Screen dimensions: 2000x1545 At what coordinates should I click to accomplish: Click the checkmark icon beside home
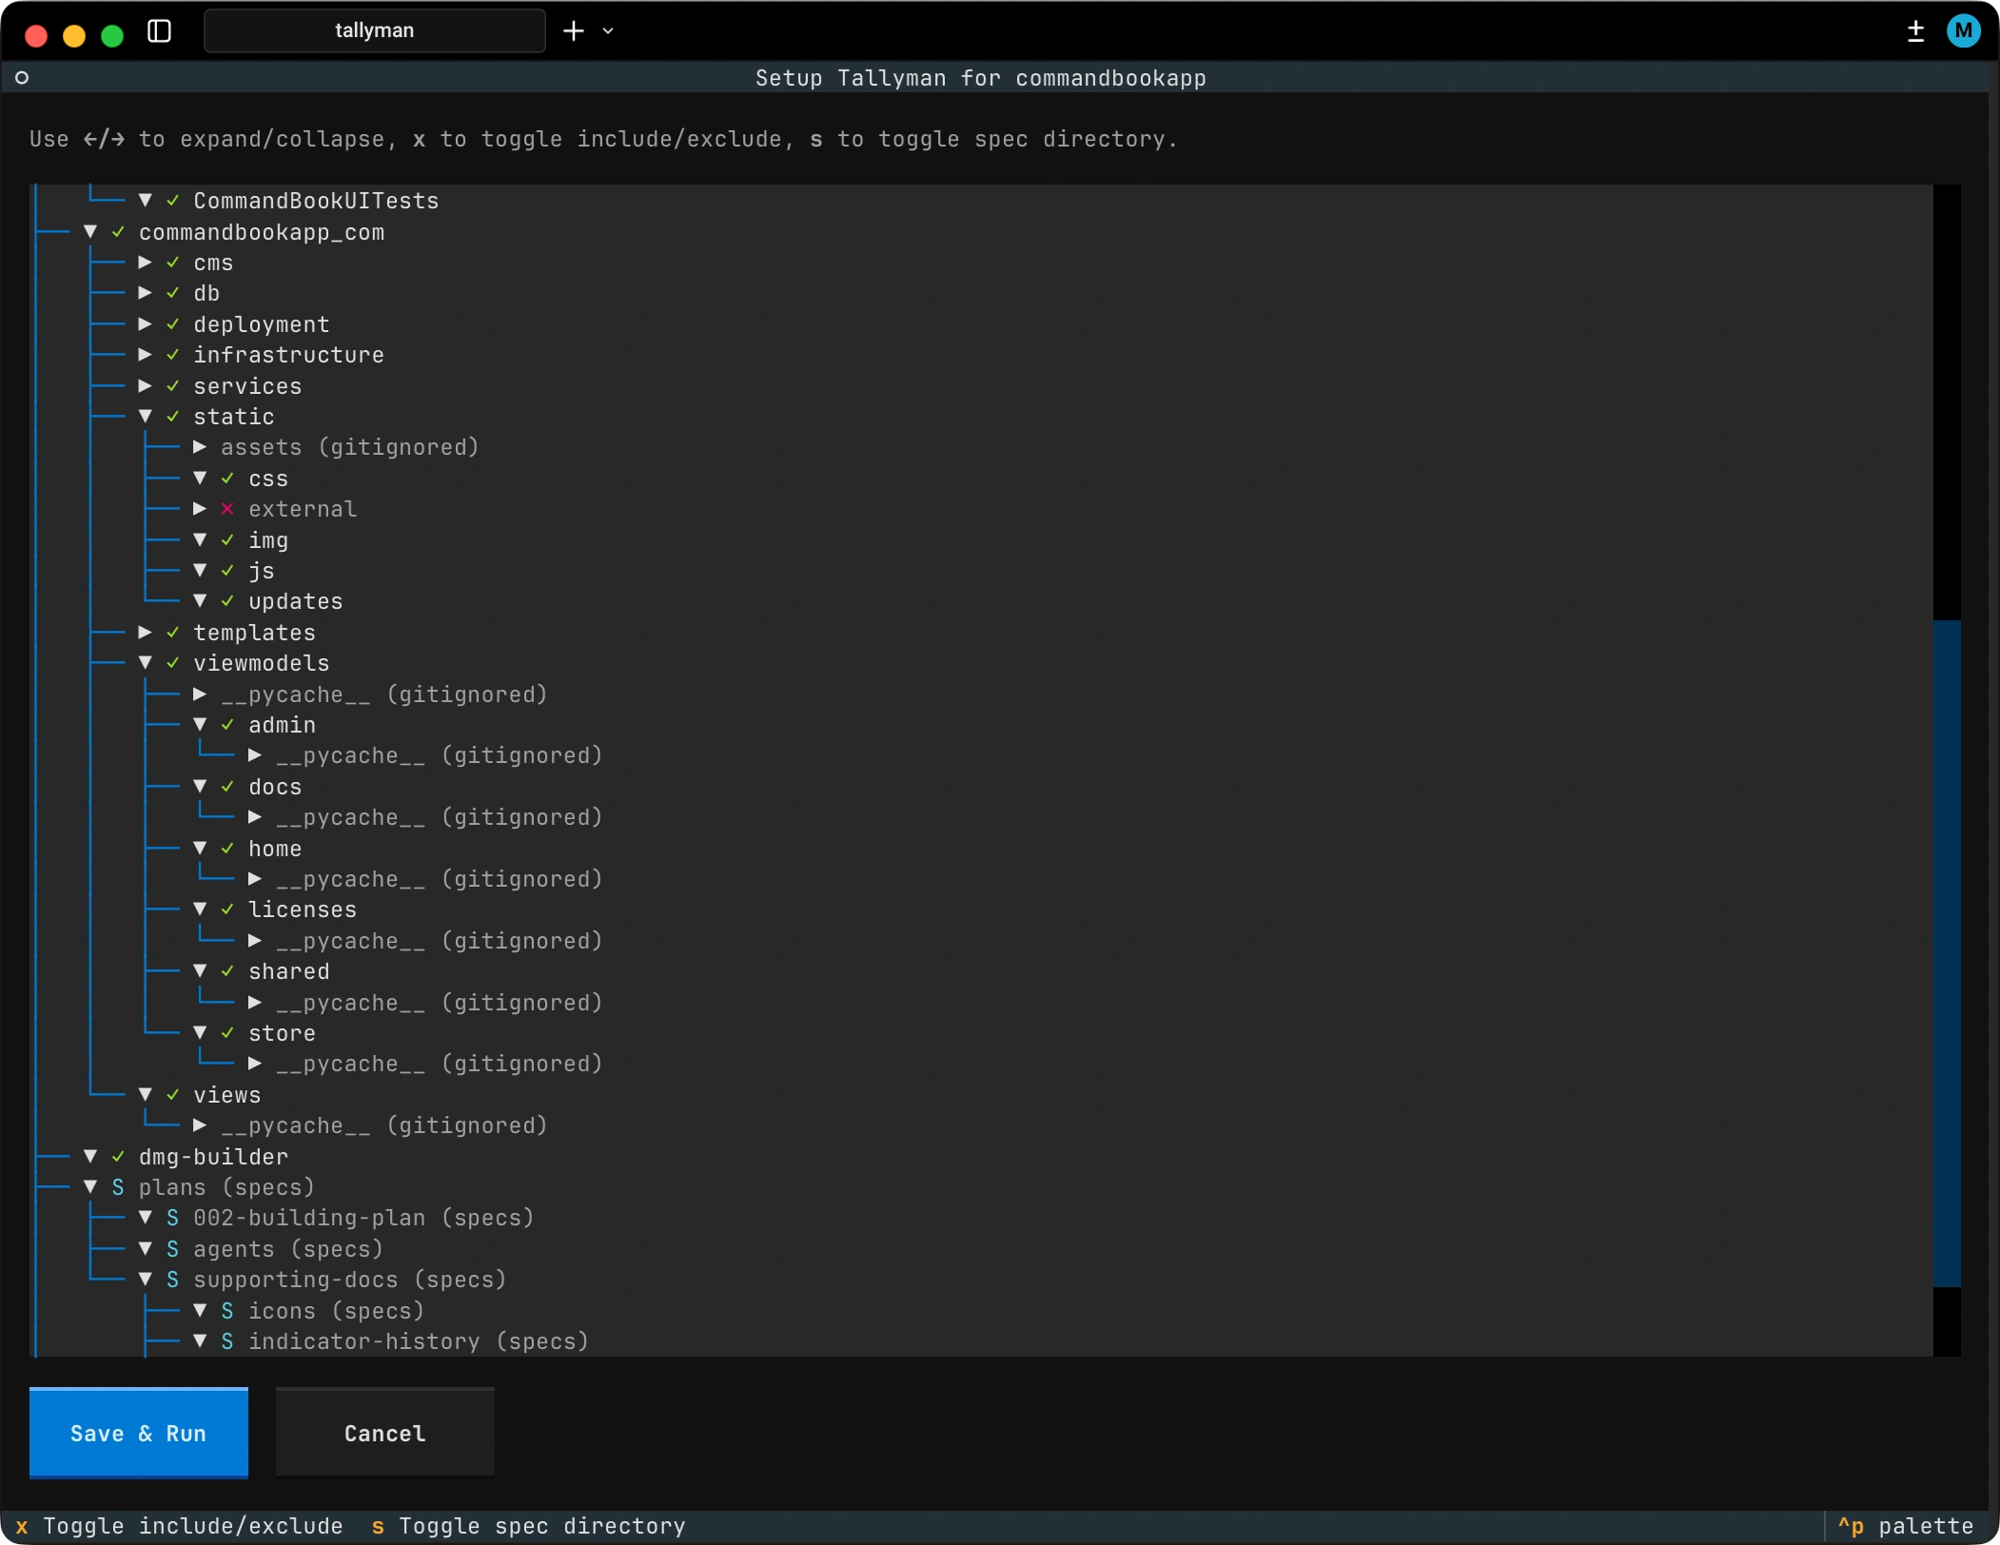tap(227, 849)
